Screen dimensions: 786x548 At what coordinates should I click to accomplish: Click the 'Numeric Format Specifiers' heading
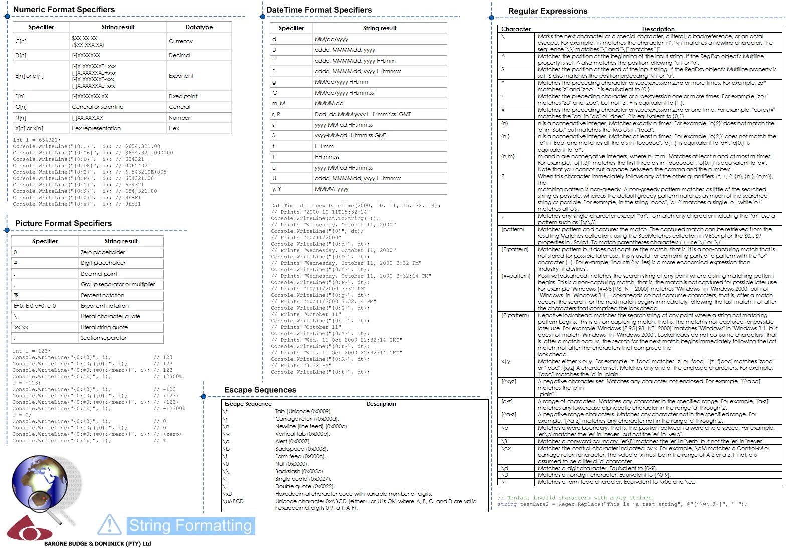pos(64,9)
